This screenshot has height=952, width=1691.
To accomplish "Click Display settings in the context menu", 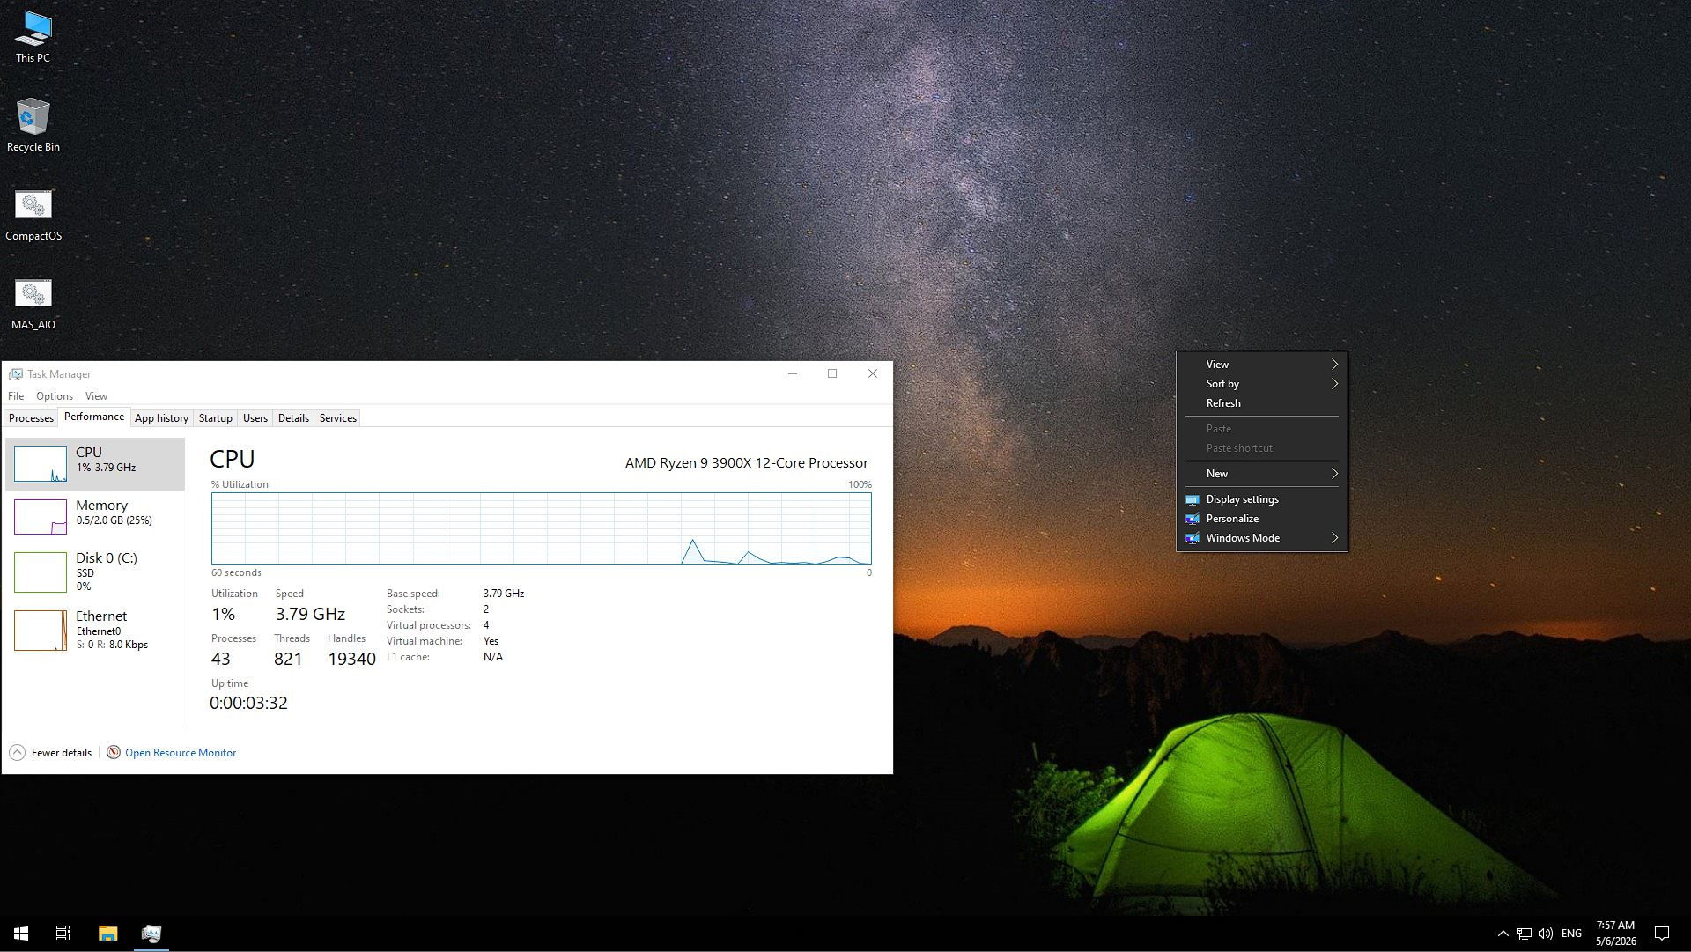I will [1262, 499].
